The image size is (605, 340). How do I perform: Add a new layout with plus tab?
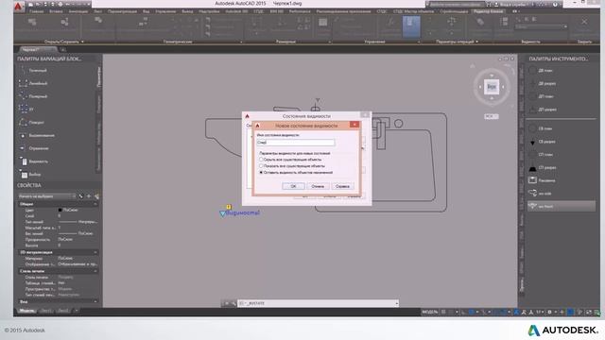click(76, 311)
